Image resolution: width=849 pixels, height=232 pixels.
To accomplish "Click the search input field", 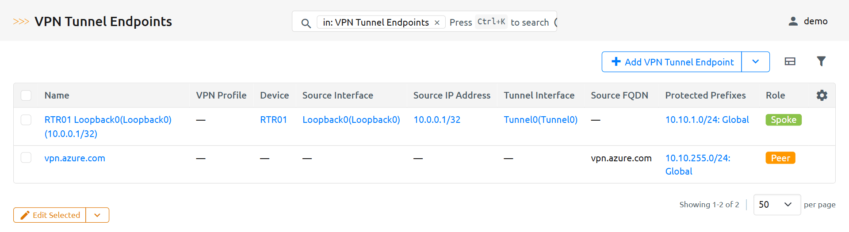I will (500, 22).
